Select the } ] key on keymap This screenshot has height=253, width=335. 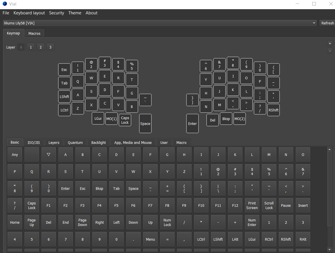click(192, 100)
